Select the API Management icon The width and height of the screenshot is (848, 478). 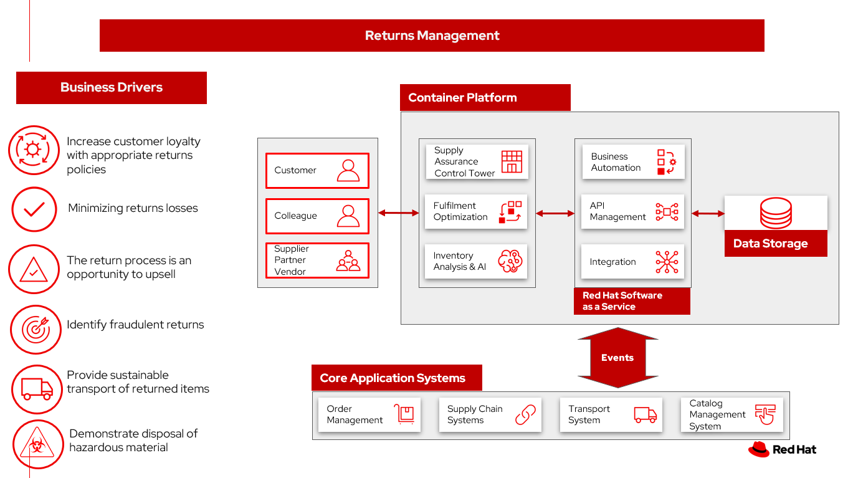tap(668, 212)
